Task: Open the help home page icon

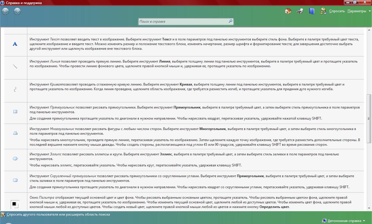Action: pyautogui.click(x=288, y=11)
